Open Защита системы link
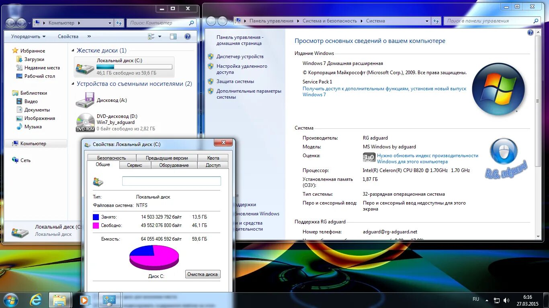This screenshot has width=549, height=308. (x=235, y=81)
